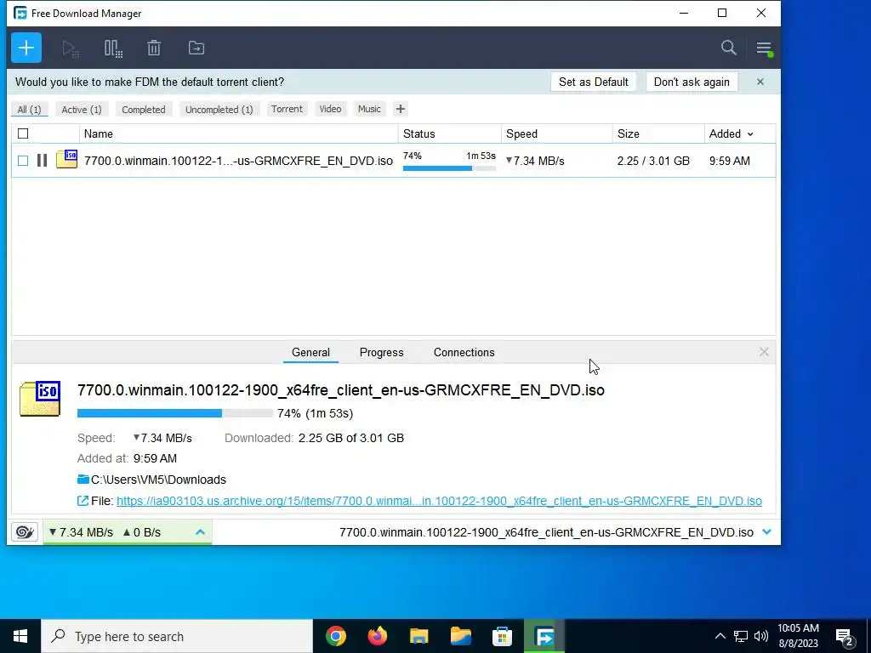Show hidden system tray icons
This screenshot has width=871, height=653.
tap(720, 636)
